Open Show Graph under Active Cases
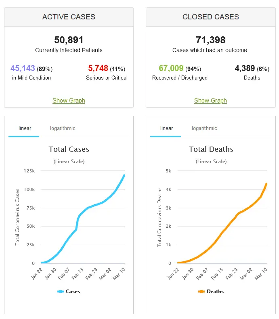 tap(69, 101)
